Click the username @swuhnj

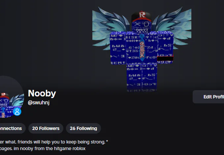point(39,102)
